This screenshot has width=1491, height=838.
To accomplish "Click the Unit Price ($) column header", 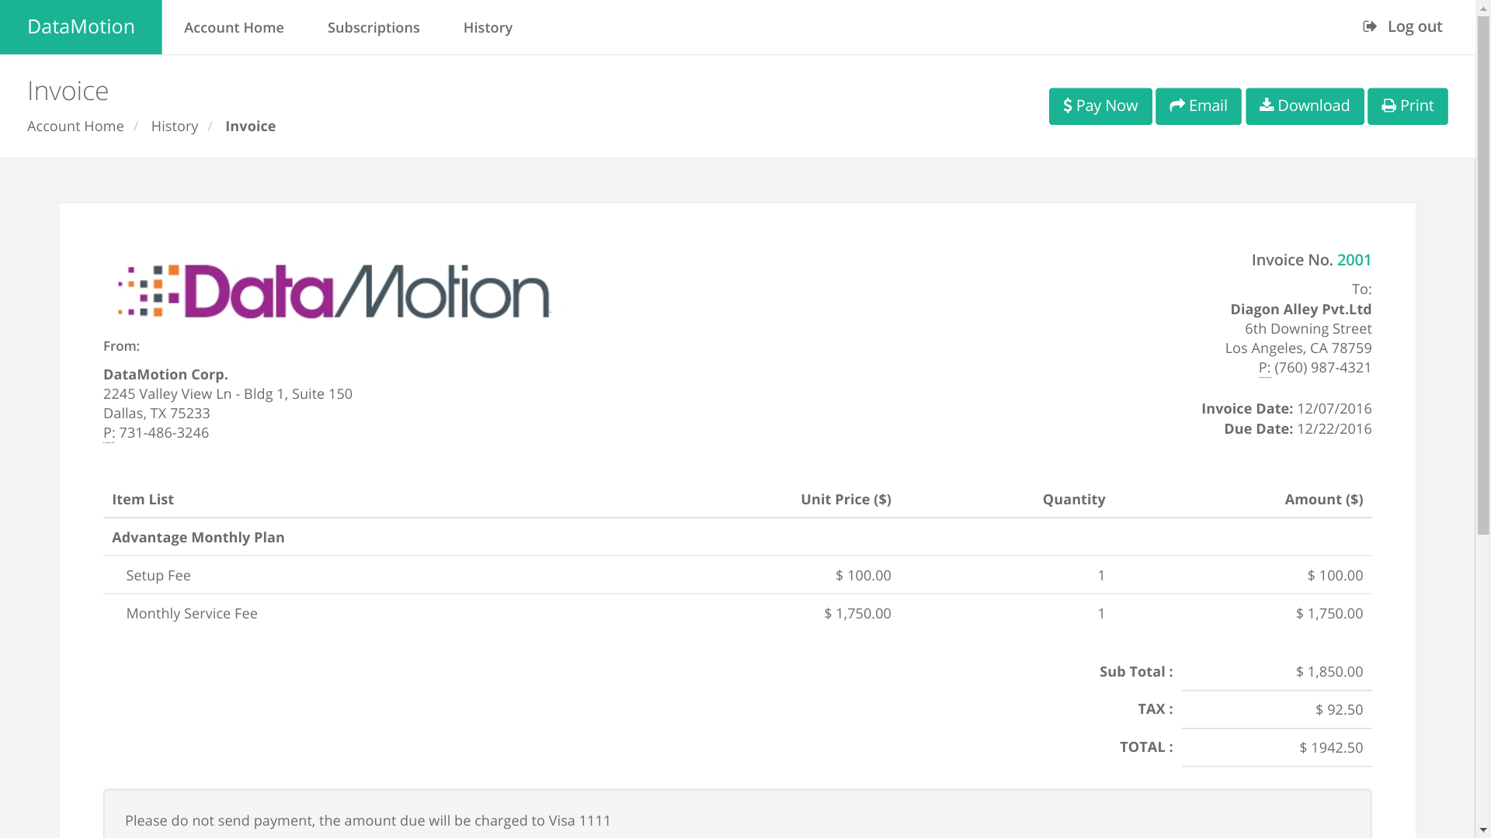I will point(846,499).
